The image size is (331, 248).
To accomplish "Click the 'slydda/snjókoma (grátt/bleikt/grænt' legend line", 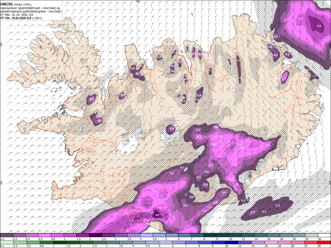I will [31, 11].
